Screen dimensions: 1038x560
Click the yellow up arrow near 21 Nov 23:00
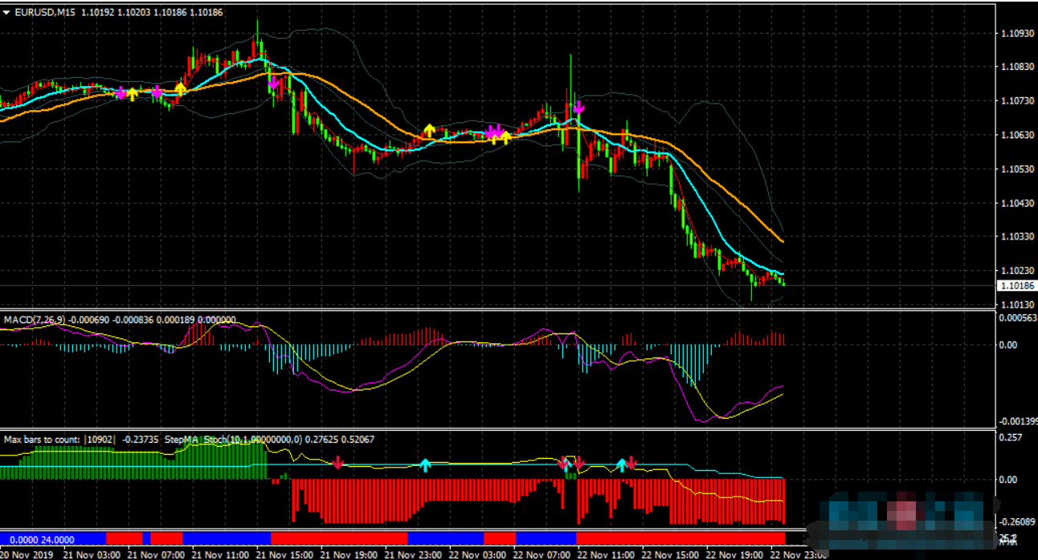click(x=429, y=129)
